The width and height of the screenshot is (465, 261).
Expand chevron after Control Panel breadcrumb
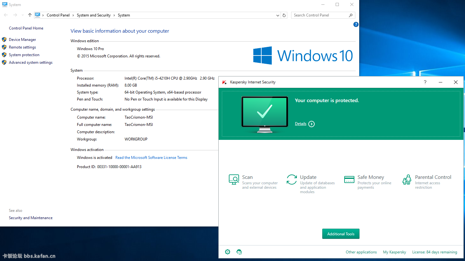73,15
